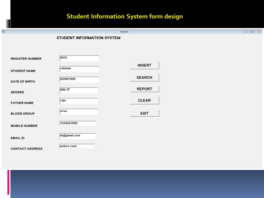The image size is (264, 198).
Task: Click the INSERT button
Action: coord(144,65)
